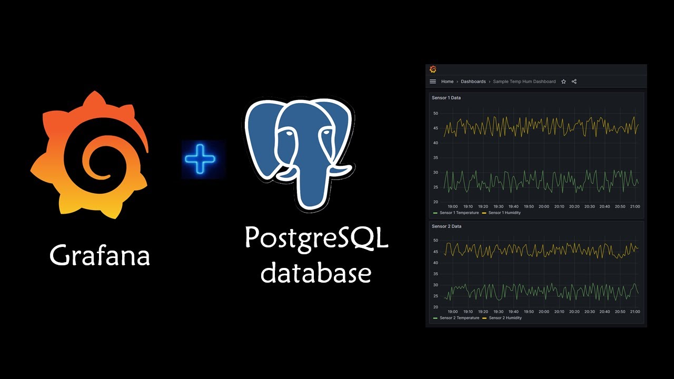The width and height of the screenshot is (674, 379).
Task: Open the hamburger navigation menu
Action: [x=433, y=82]
